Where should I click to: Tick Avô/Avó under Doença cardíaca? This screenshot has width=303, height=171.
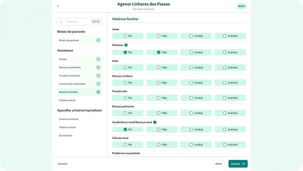[225, 83]
